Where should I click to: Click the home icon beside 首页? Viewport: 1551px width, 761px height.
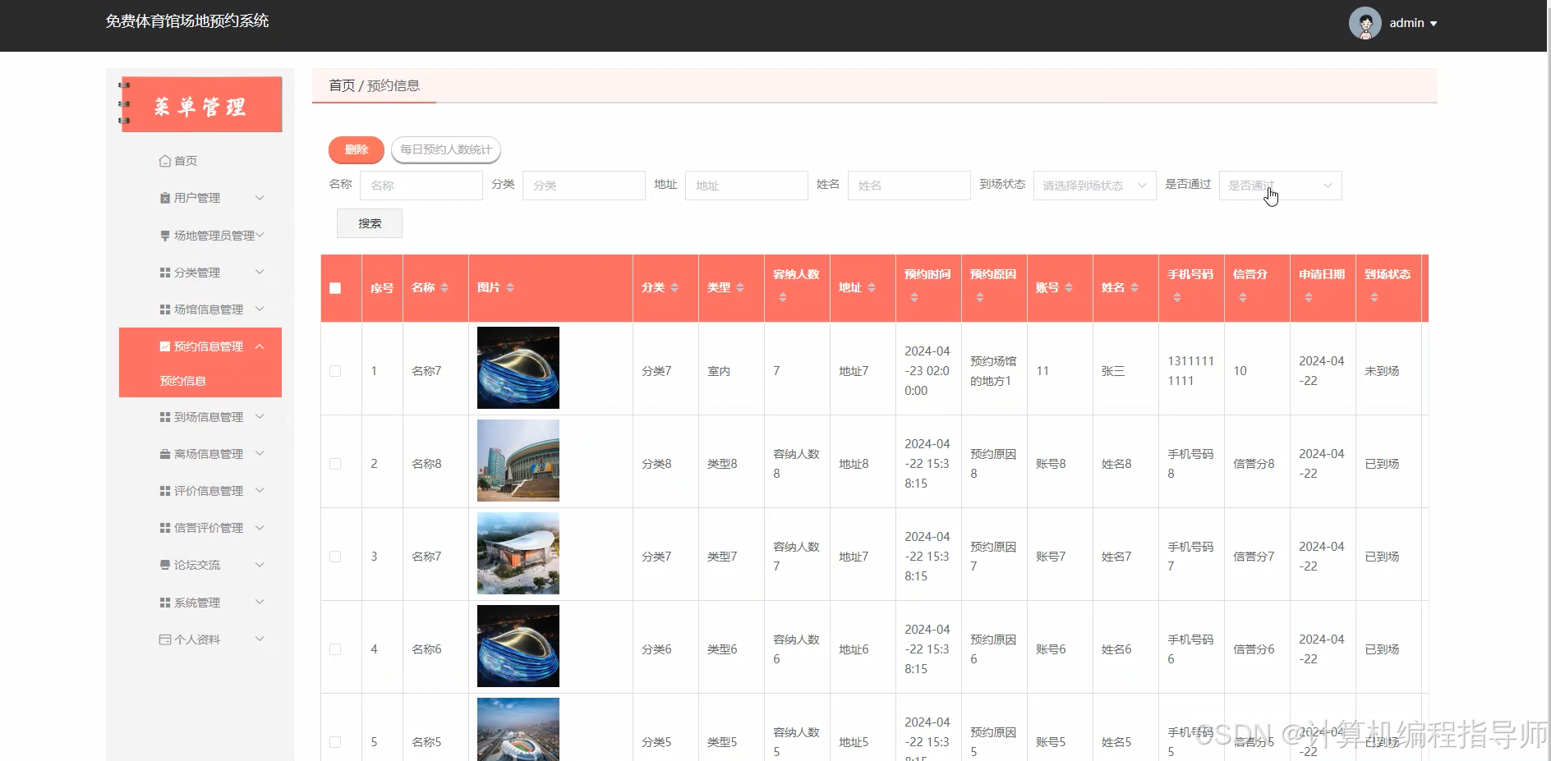point(165,161)
